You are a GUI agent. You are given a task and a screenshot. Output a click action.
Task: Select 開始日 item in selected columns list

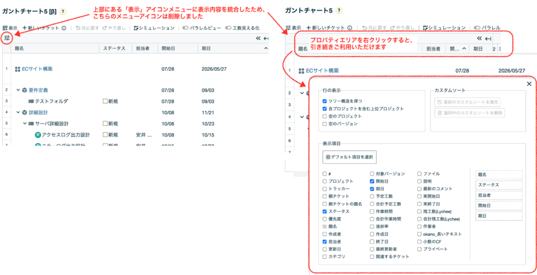(499, 205)
